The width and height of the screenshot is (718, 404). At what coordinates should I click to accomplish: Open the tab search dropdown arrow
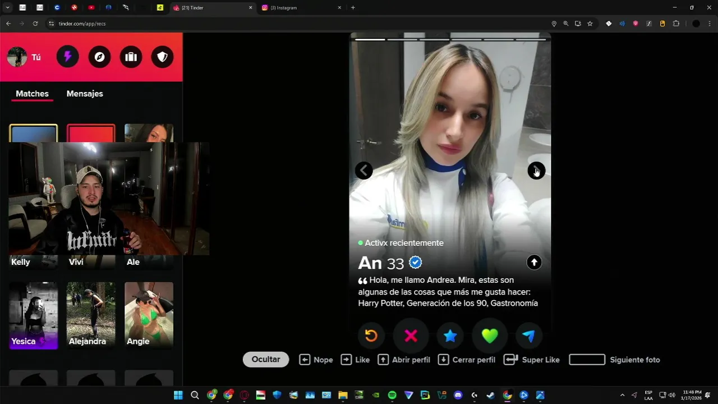[x=7, y=8]
